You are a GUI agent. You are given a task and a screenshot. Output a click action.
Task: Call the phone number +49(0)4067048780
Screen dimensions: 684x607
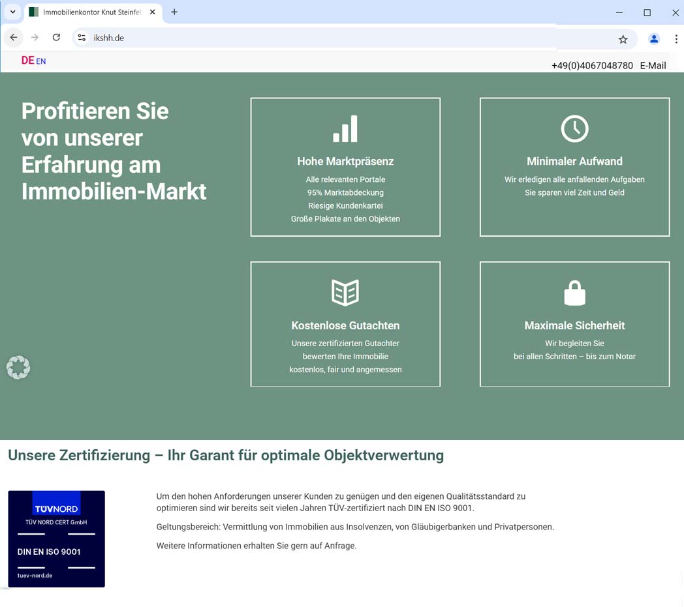click(592, 66)
